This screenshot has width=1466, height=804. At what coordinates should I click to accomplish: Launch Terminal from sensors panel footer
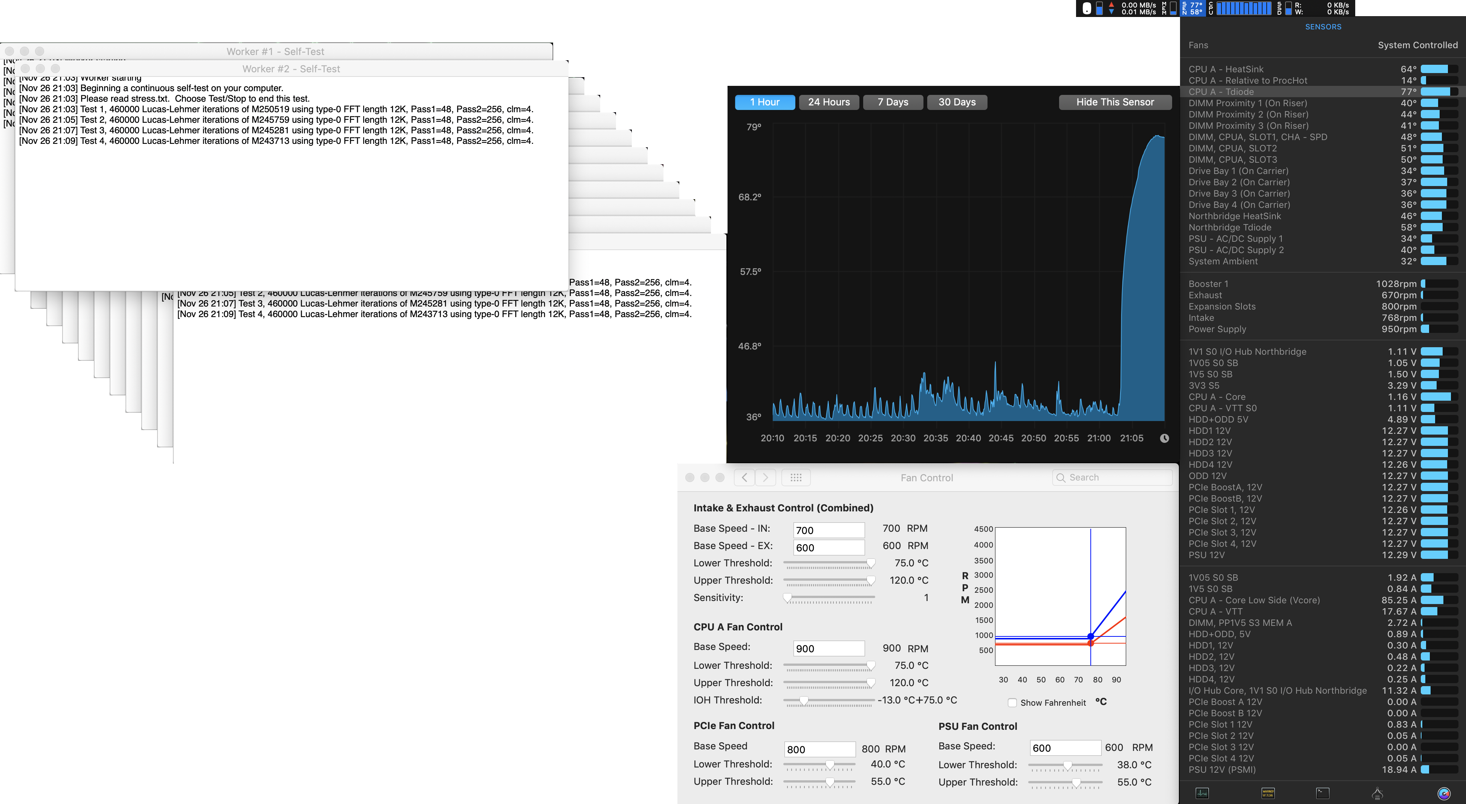[x=1322, y=793]
